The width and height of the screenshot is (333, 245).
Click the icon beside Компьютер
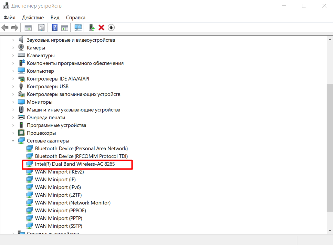pyautogui.click(x=21, y=71)
